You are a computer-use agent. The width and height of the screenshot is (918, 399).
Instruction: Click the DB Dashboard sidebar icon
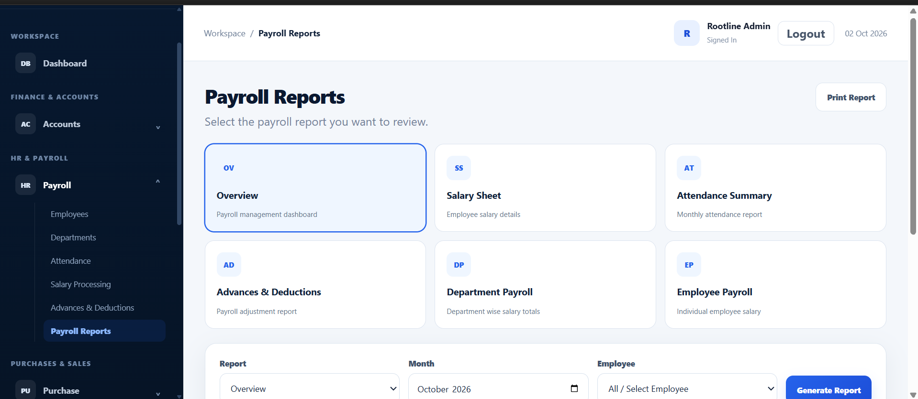pyautogui.click(x=25, y=63)
